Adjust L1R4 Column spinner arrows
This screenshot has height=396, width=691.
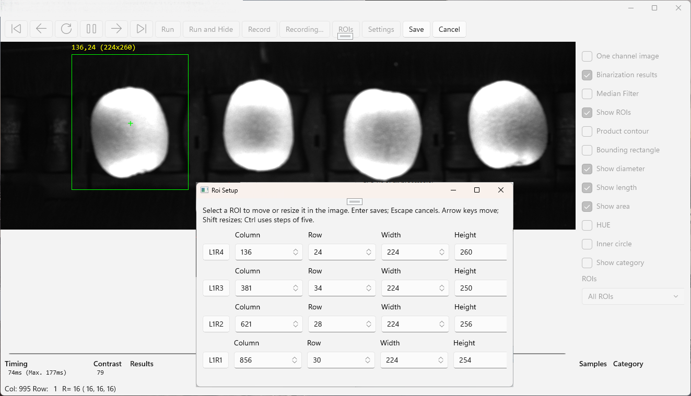coord(296,252)
